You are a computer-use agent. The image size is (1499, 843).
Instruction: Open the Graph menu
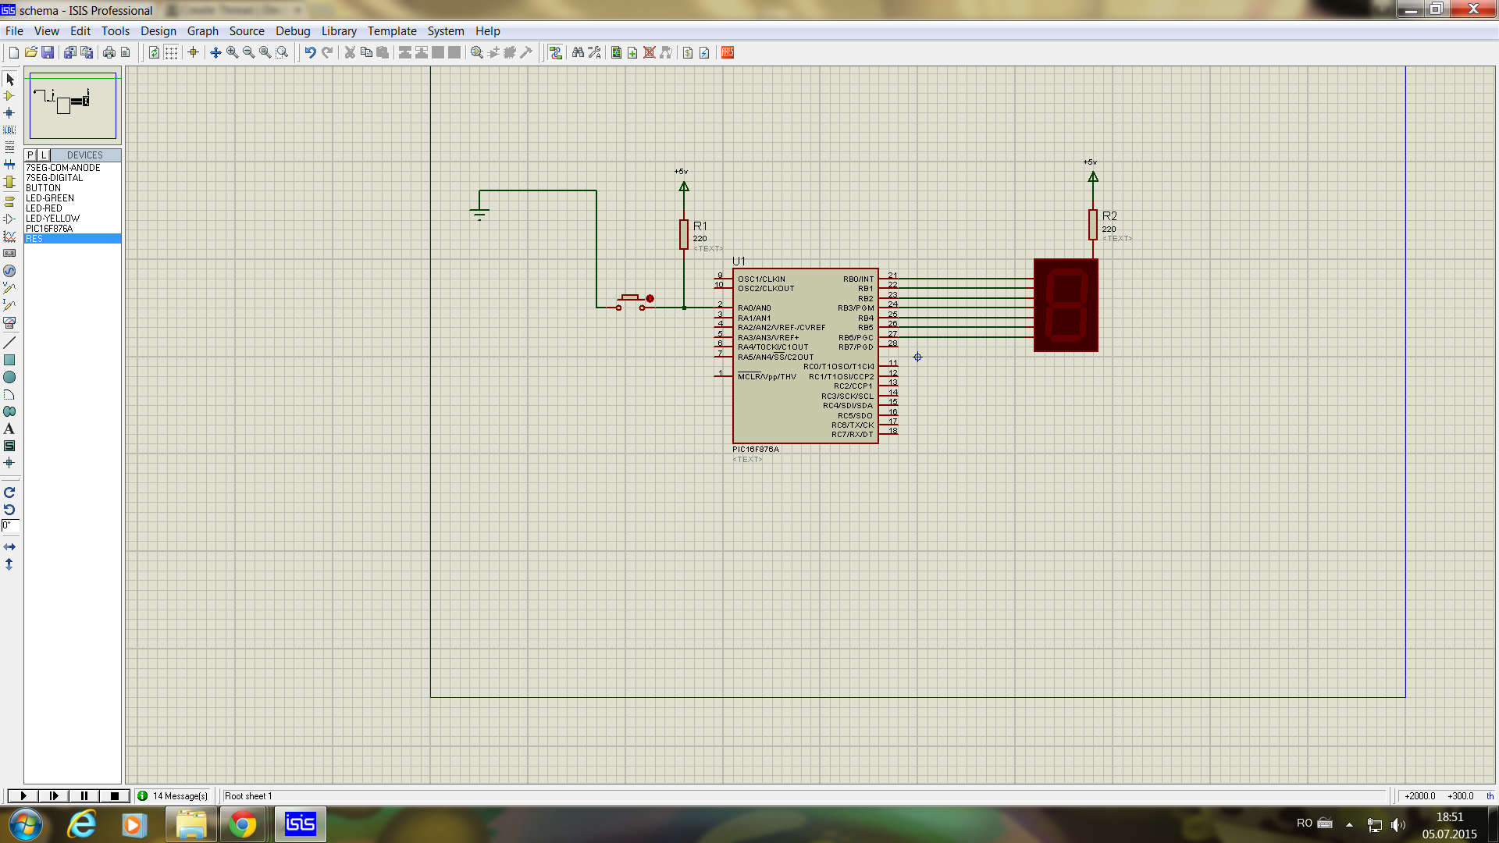pos(203,31)
